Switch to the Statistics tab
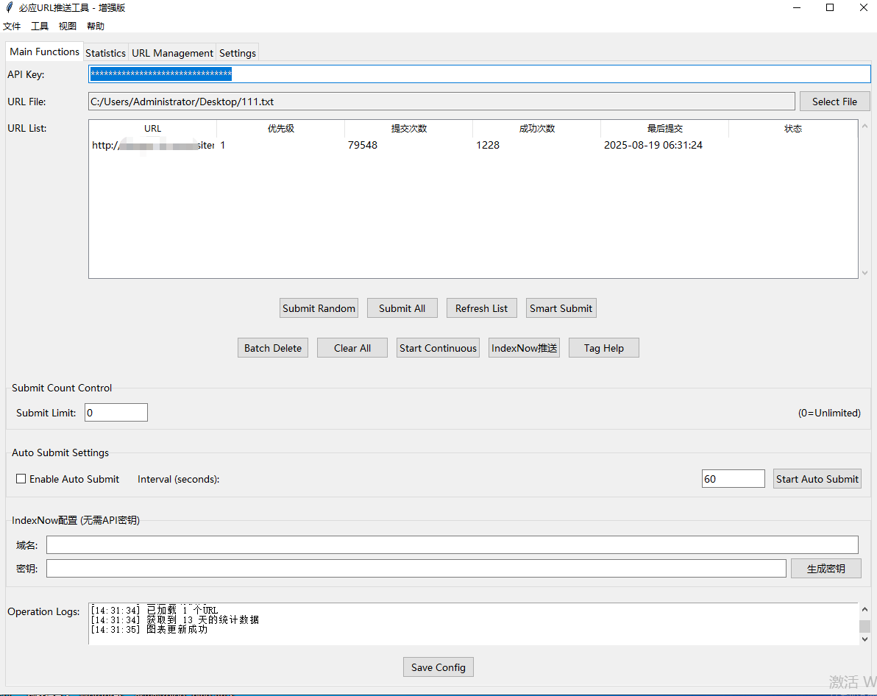Image resolution: width=877 pixels, height=696 pixels. [106, 53]
